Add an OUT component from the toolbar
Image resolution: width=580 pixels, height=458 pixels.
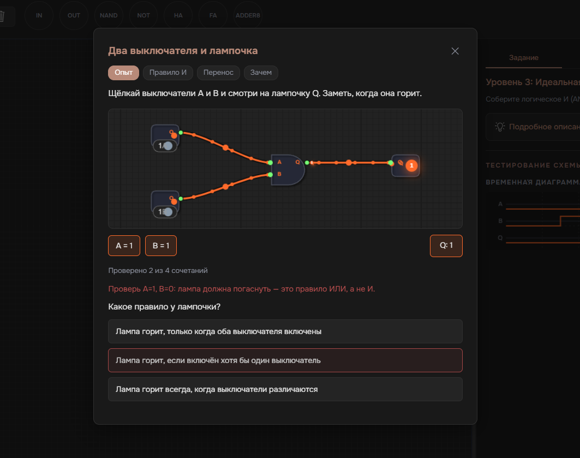coord(74,15)
